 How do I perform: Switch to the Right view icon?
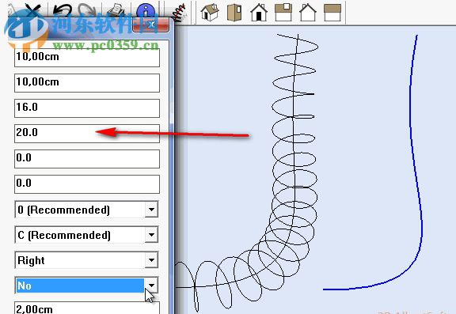[283, 12]
